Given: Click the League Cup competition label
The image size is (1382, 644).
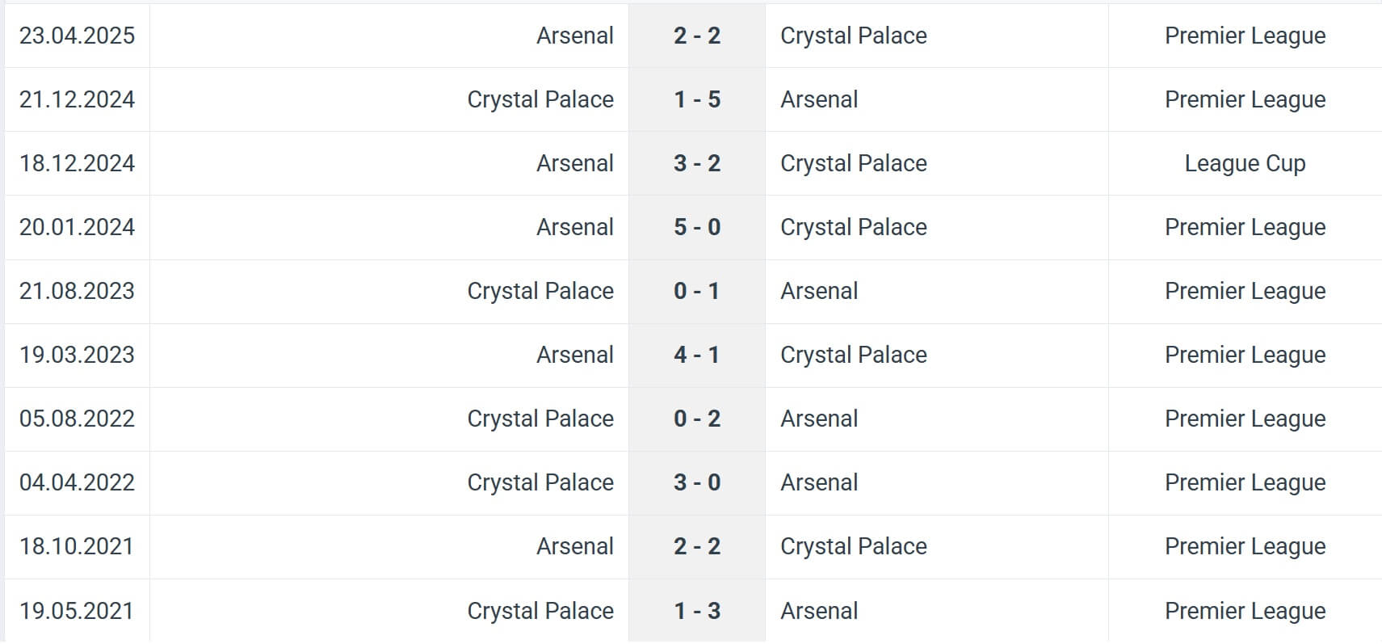Looking at the screenshot, I should 1245,163.
